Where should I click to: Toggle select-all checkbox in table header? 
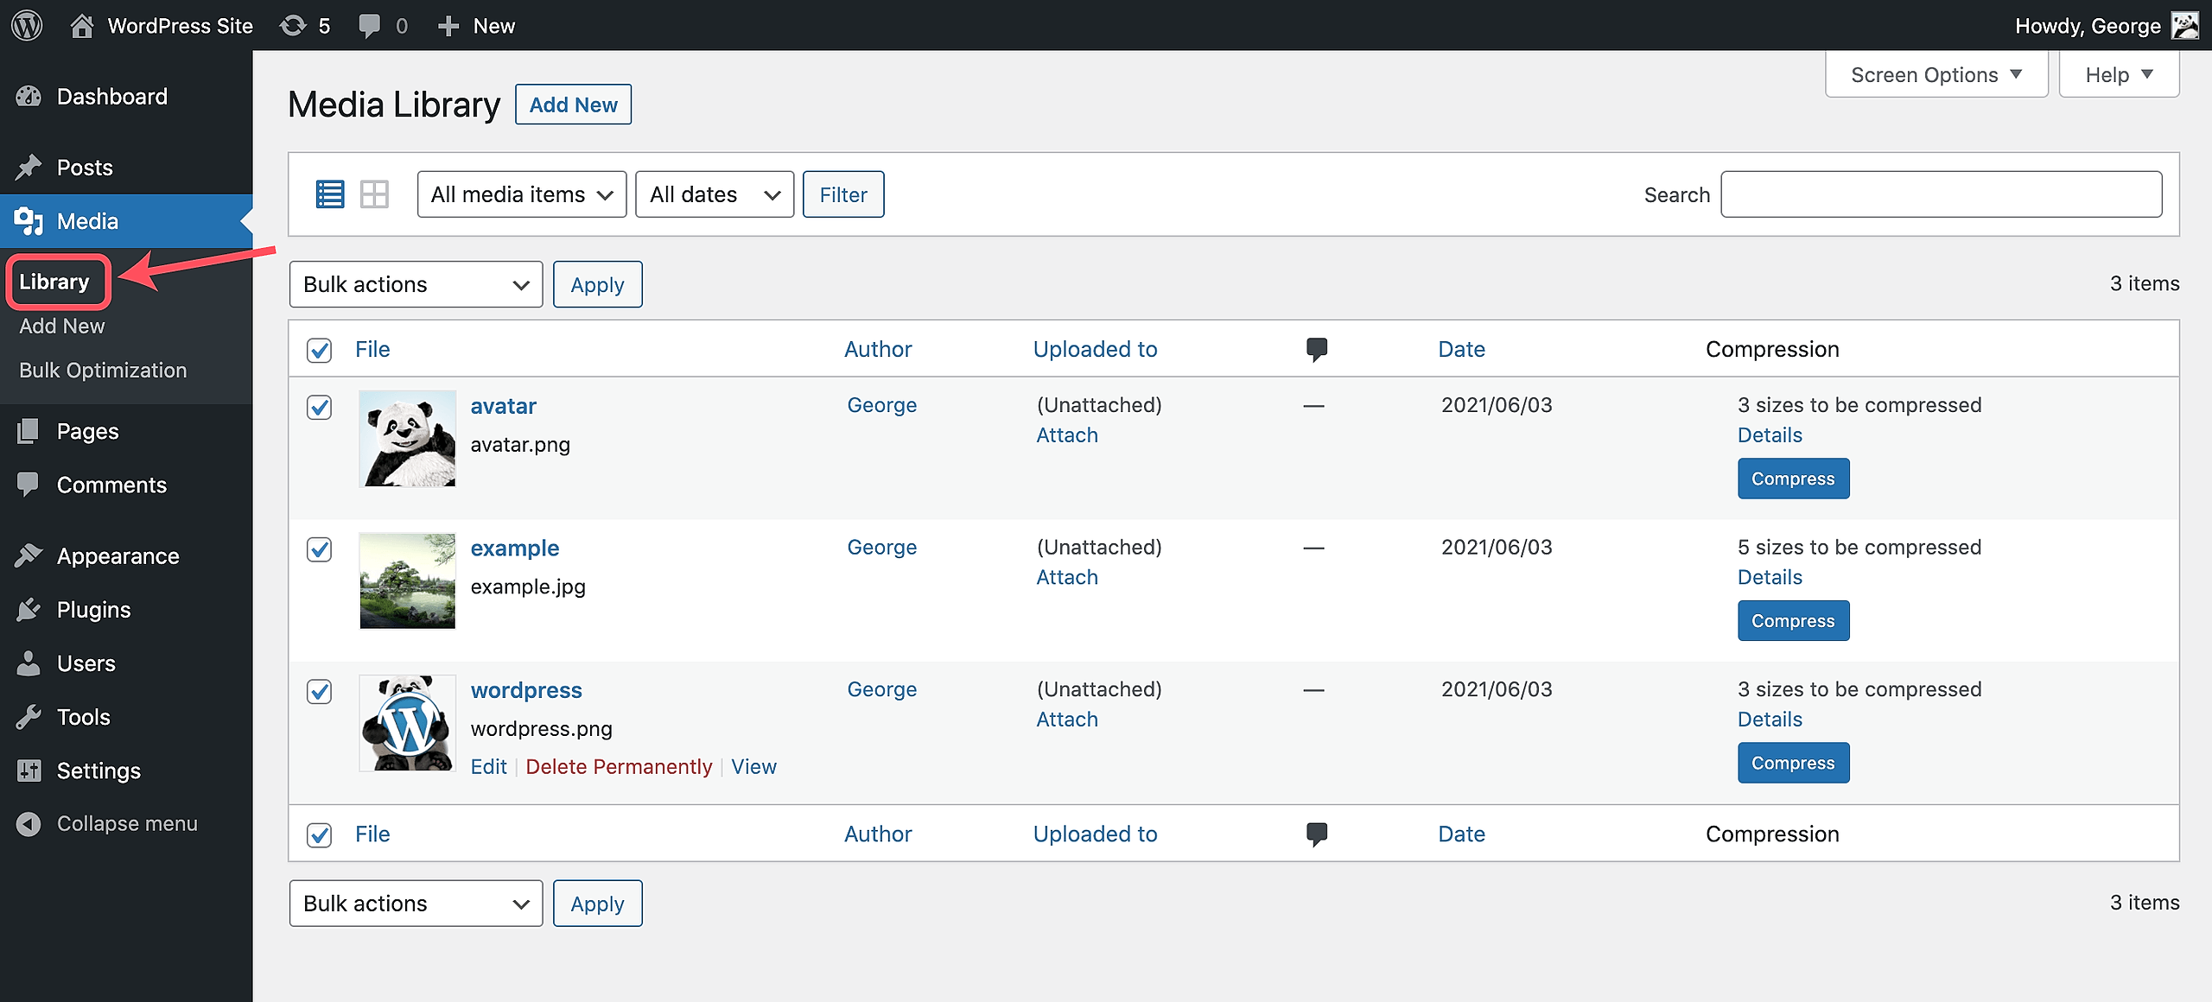pyautogui.click(x=320, y=350)
